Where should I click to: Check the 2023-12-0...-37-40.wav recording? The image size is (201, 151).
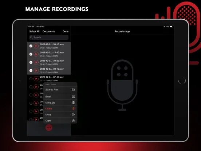tap(31, 79)
